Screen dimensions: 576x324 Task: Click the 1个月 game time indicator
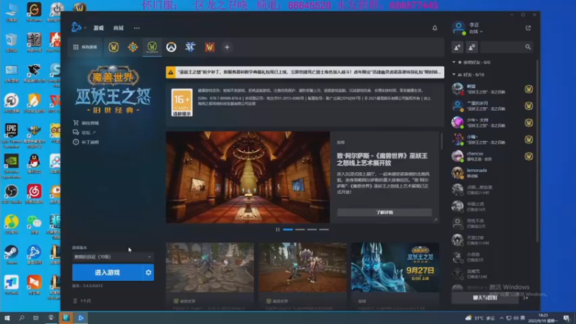click(x=82, y=300)
